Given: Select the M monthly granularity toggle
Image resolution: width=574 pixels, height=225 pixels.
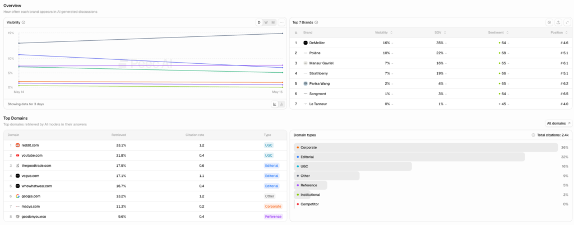Looking at the screenshot, I should tap(273, 22).
